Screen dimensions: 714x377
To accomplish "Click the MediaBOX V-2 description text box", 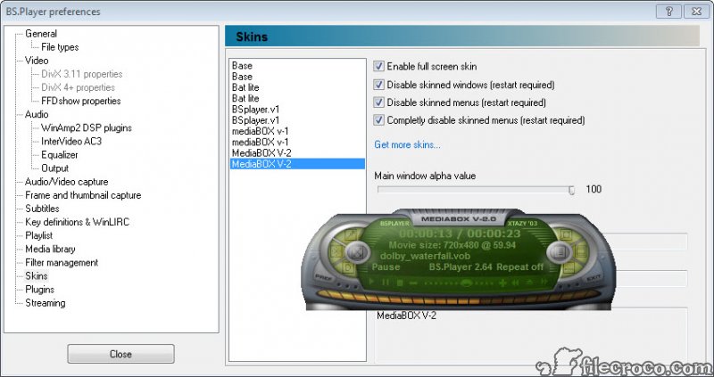I will (530, 335).
